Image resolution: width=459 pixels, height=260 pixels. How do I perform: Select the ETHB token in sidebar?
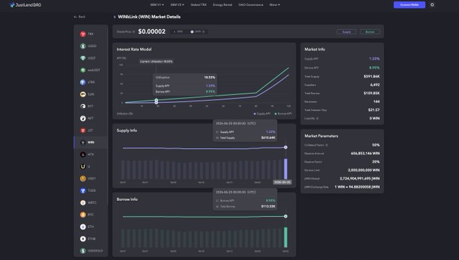click(x=90, y=238)
